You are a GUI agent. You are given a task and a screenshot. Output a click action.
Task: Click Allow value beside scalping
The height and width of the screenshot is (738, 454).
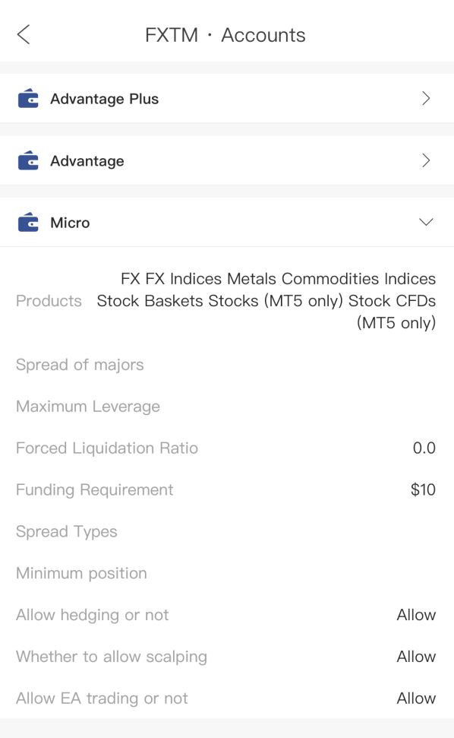coord(416,657)
